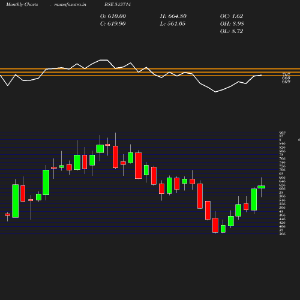300x300 pixels.
Task: Click the "OL: 8.72" readout
Action: (232, 31)
